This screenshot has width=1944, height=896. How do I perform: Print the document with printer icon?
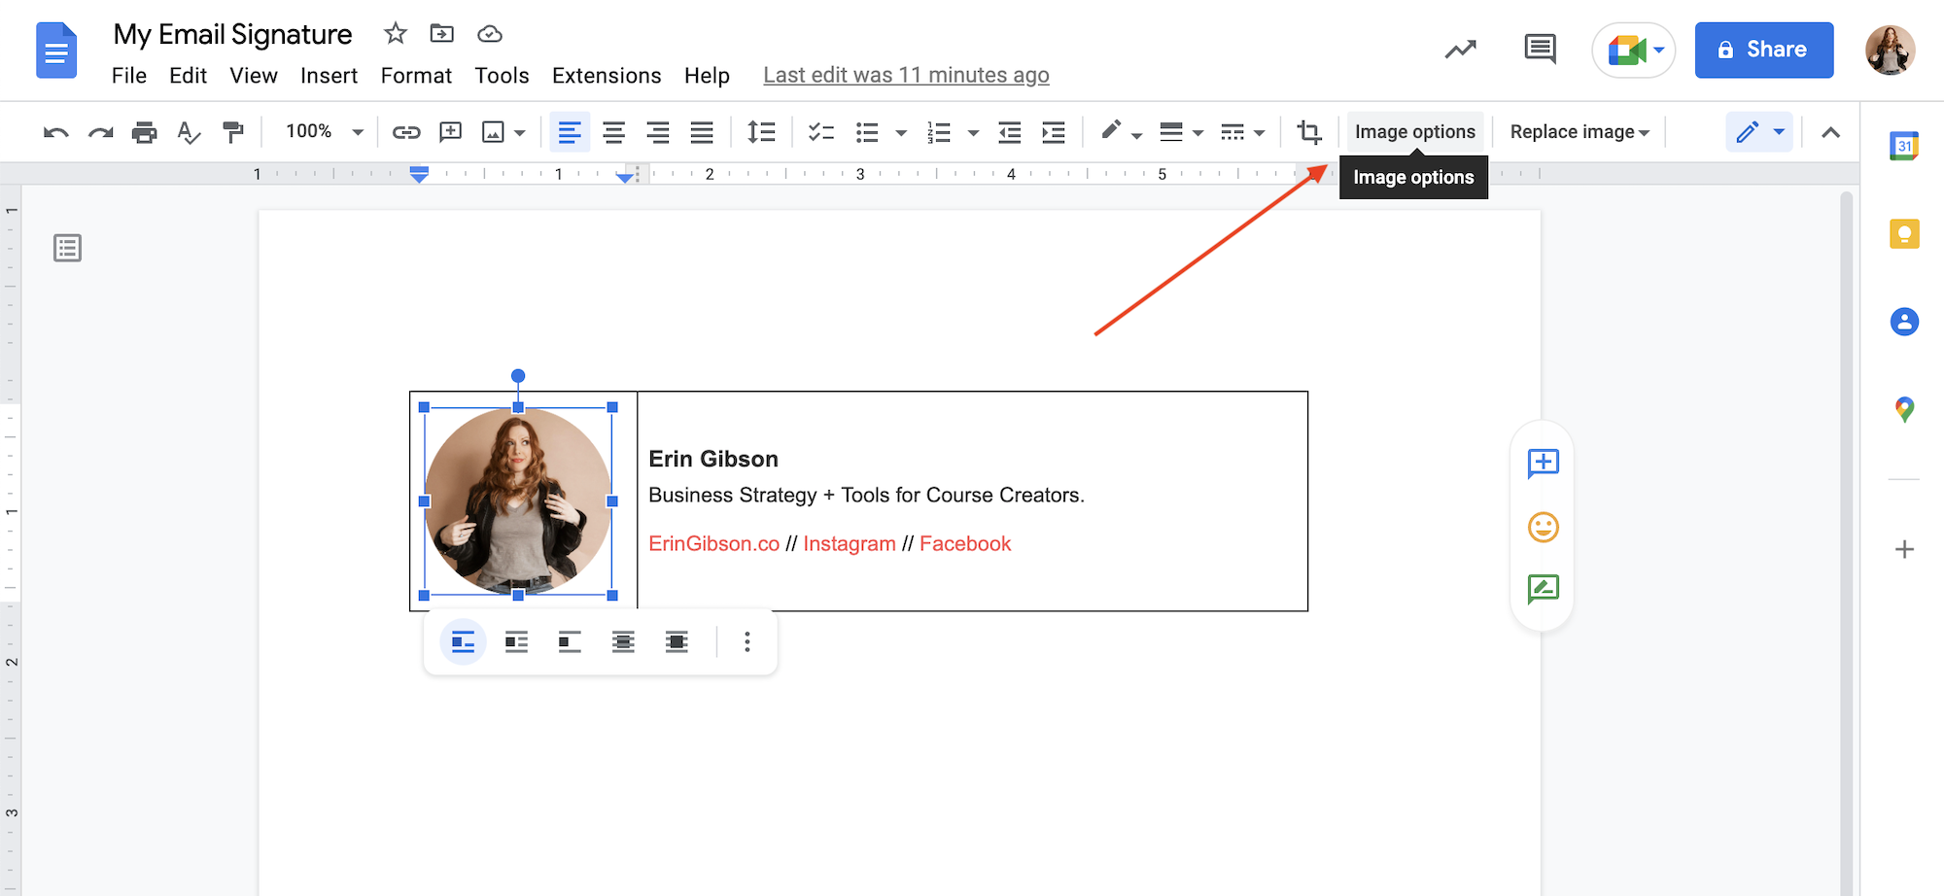145,132
